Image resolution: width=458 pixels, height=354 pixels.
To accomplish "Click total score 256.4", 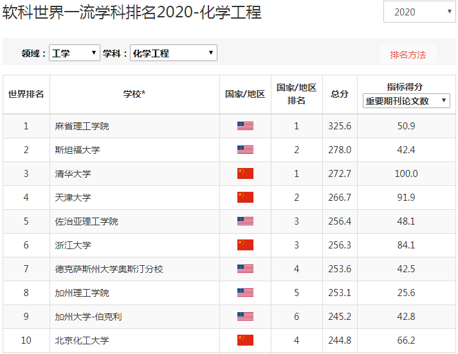I will pos(340,221).
